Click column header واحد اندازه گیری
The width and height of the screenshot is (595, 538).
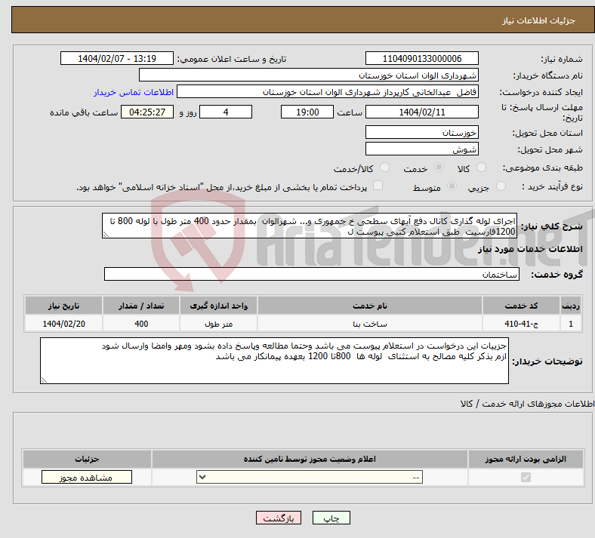[x=218, y=306]
